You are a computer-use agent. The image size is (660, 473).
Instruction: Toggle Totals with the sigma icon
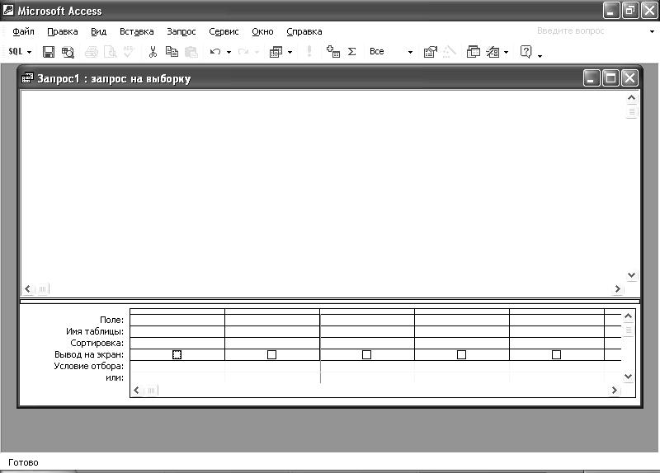352,52
